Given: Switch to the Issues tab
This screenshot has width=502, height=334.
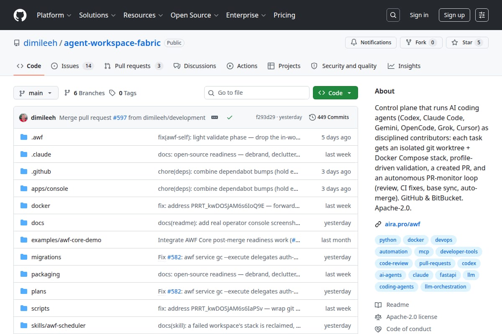Looking at the screenshot, I should [72, 66].
